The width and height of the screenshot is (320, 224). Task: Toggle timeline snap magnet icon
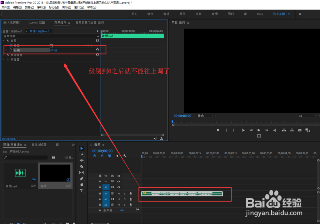(x=102, y=156)
